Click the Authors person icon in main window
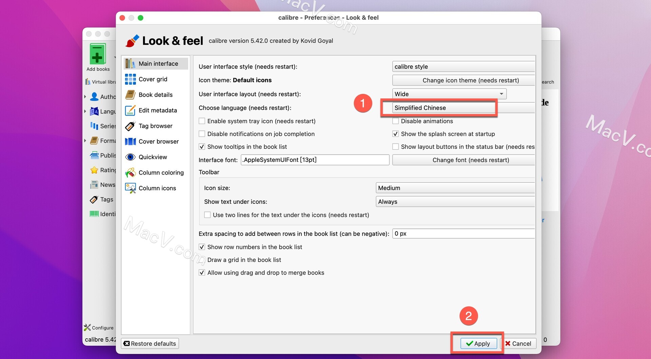This screenshot has height=359, width=651. [x=94, y=97]
